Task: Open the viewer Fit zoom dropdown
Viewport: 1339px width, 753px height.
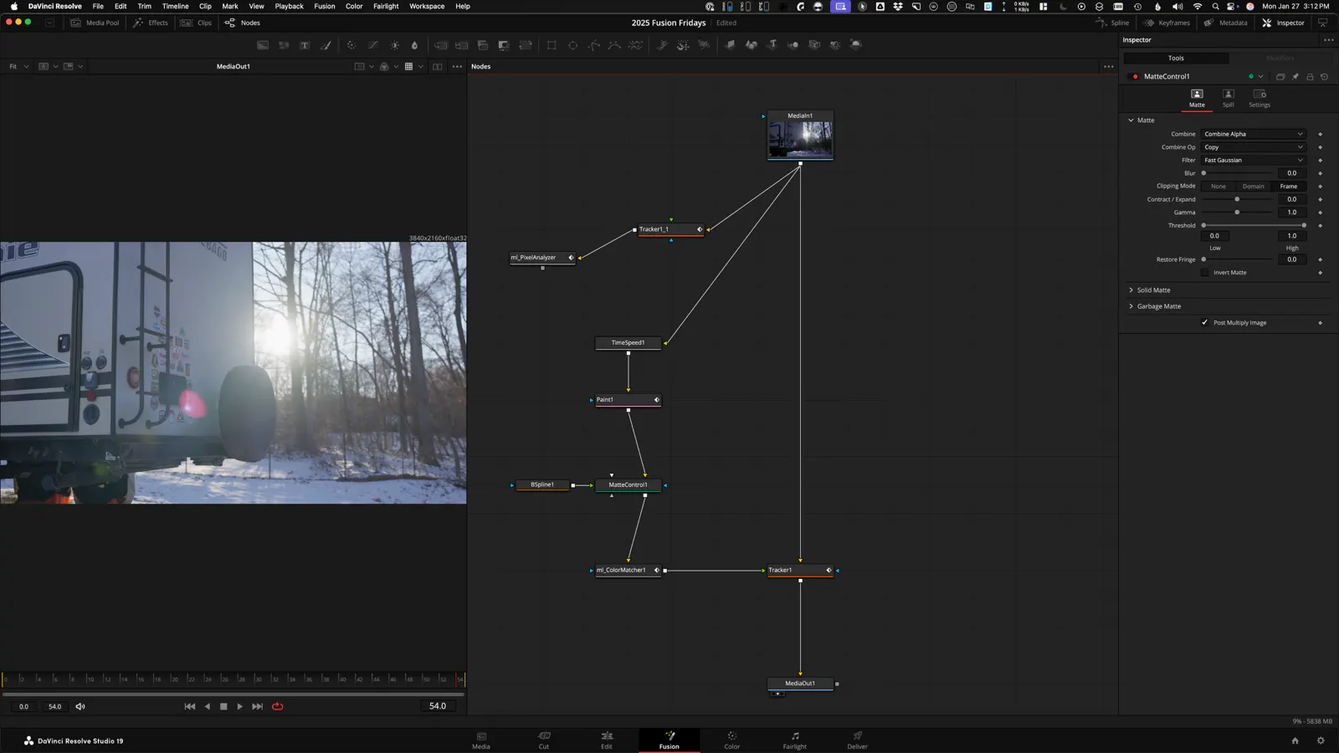Action: coord(19,67)
